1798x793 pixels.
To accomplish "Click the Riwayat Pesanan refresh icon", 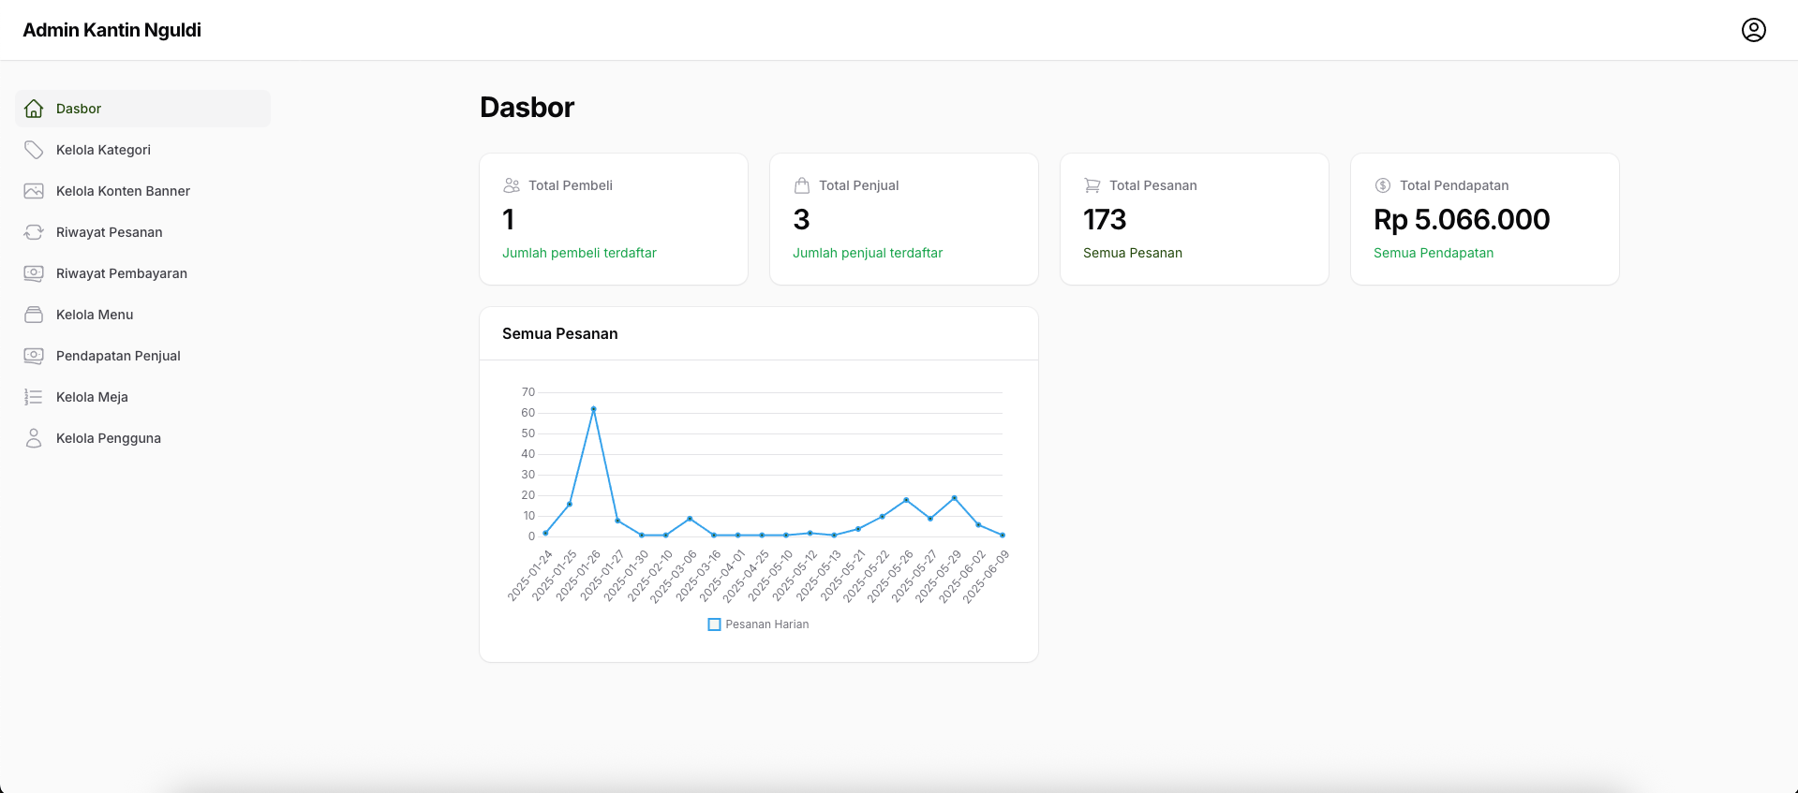I will coord(34,232).
